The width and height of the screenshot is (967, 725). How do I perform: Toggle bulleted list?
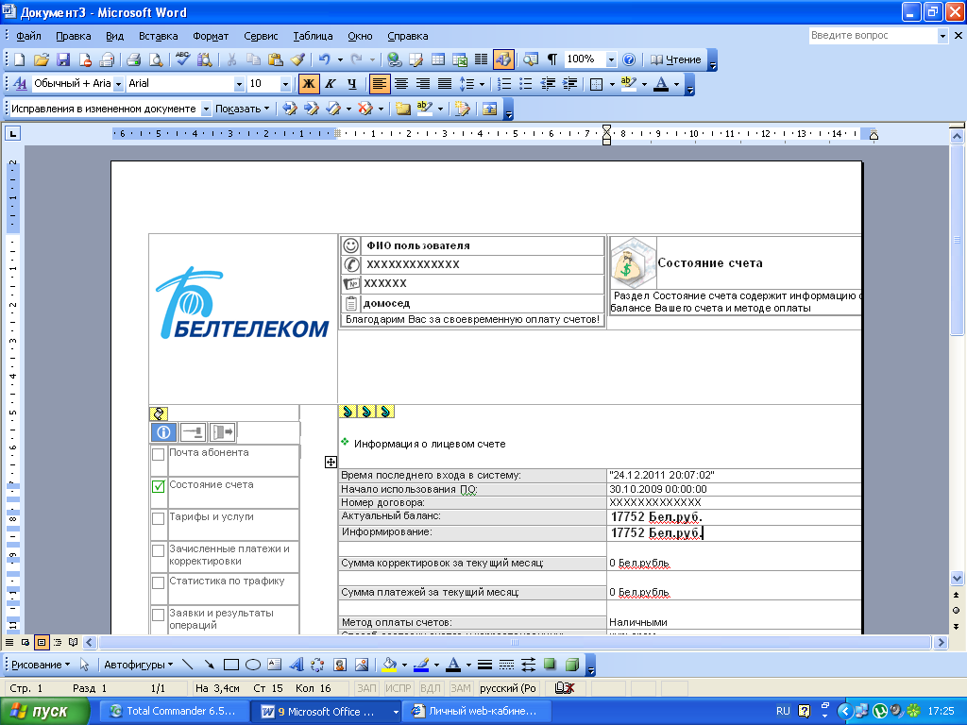tap(525, 84)
